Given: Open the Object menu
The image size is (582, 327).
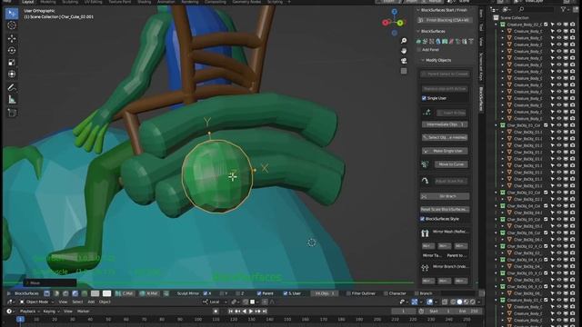Looking at the screenshot, I should 105,302.
